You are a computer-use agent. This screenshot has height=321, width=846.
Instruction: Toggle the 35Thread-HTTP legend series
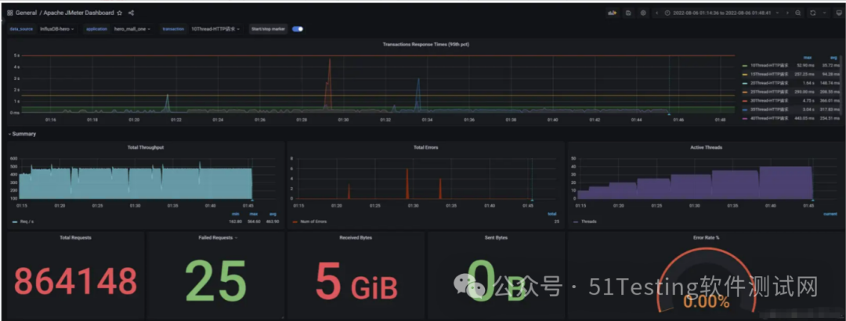click(769, 109)
